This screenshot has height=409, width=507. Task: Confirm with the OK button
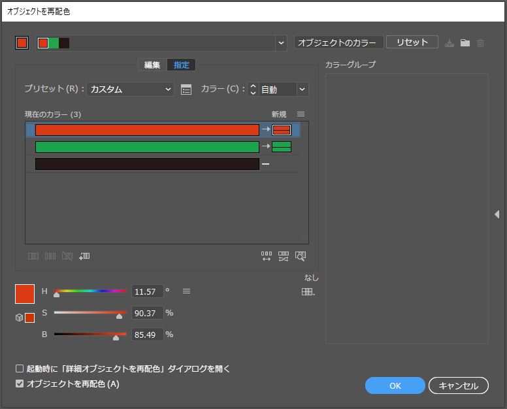pos(395,385)
